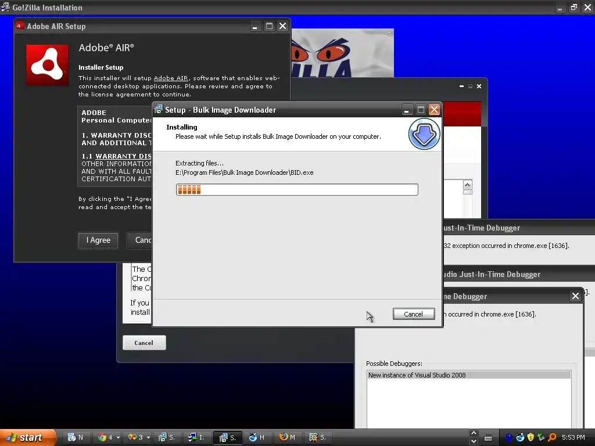This screenshot has width=595, height=446.
Task: Click the Adobe AIR Setup title bar icon
Action: pyautogui.click(x=20, y=26)
